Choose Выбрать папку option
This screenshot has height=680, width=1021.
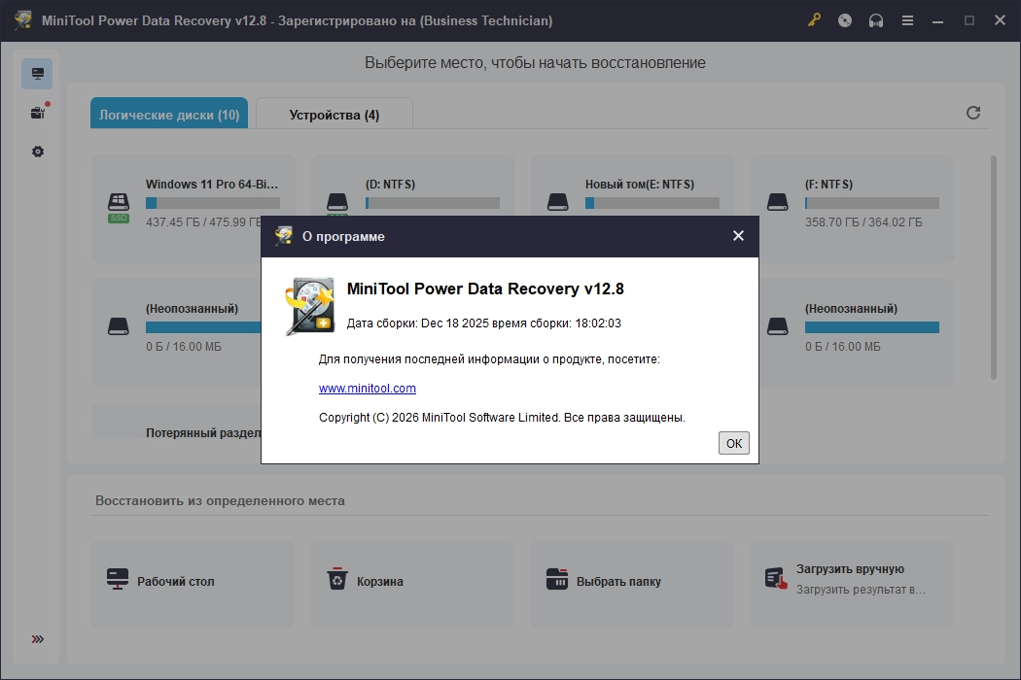(x=632, y=585)
